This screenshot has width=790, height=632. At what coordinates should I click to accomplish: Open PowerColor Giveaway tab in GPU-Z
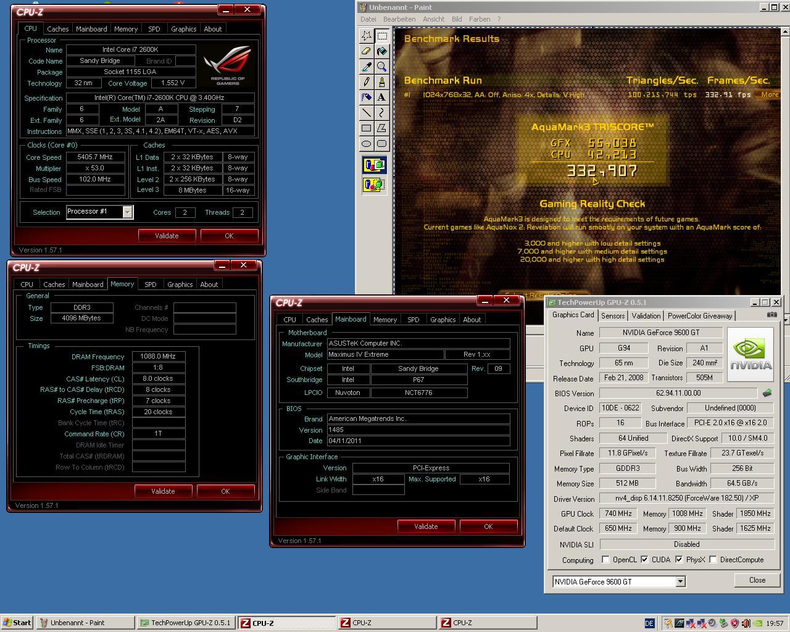pos(700,316)
